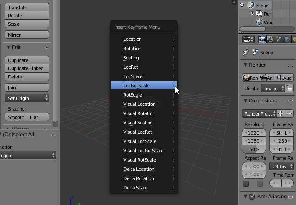Open the Display Image dropdown
This screenshot has height=205, width=296.
[x=273, y=88]
